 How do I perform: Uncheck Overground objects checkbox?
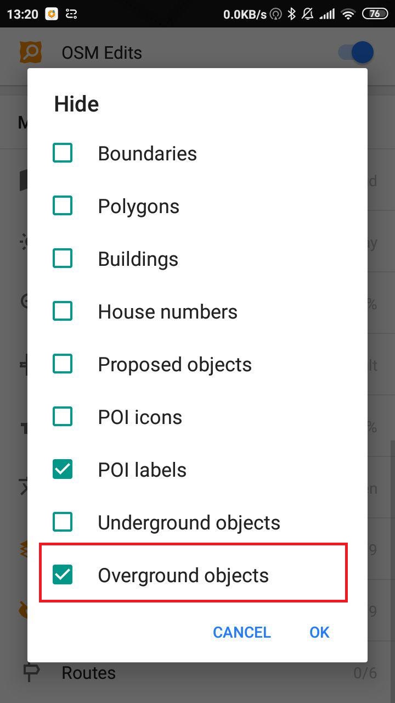click(63, 575)
